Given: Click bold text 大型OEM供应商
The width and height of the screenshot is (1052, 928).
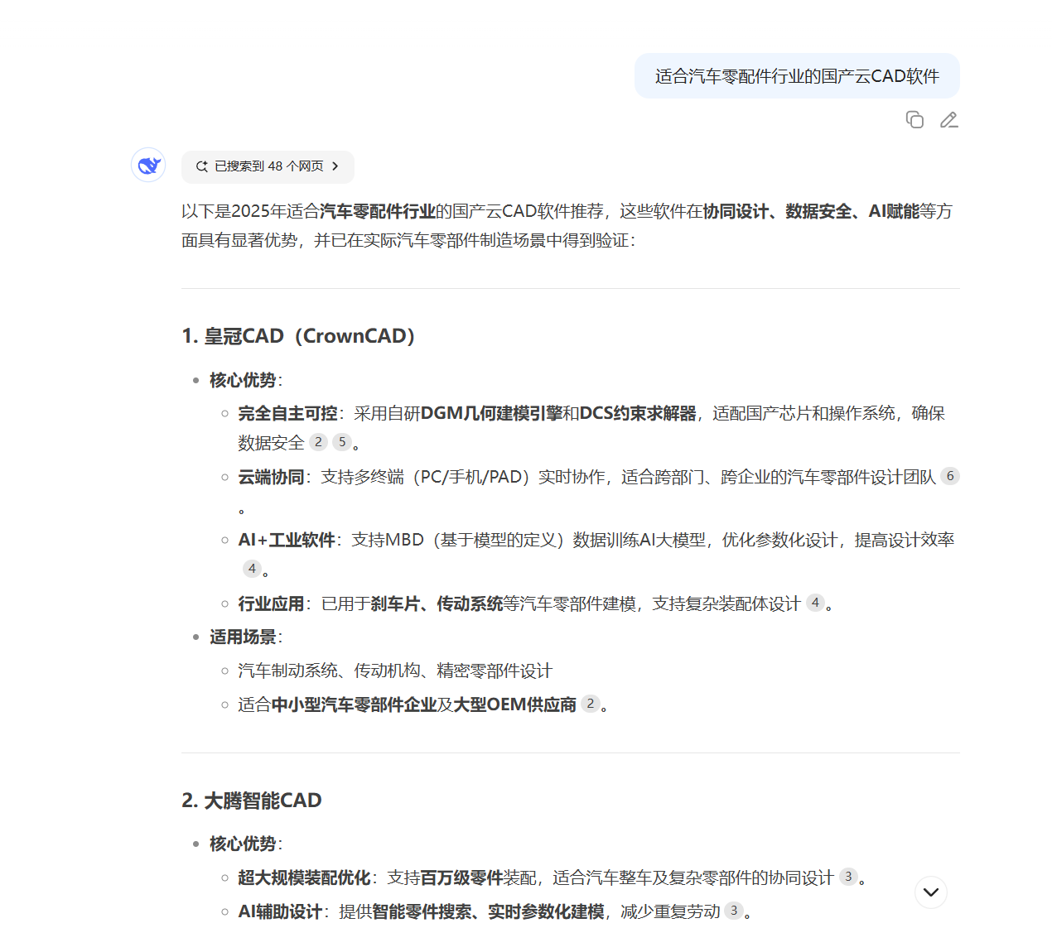Looking at the screenshot, I should pyautogui.click(x=514, y=704).
